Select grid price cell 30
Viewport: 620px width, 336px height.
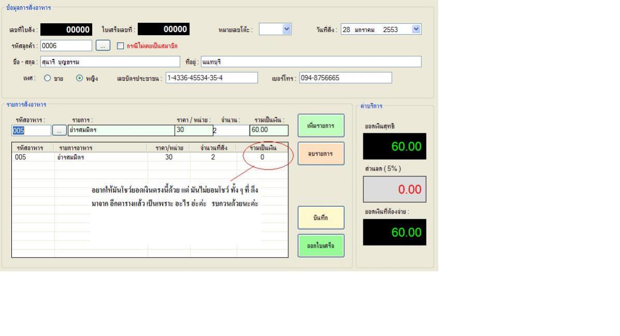click(169, 157)
